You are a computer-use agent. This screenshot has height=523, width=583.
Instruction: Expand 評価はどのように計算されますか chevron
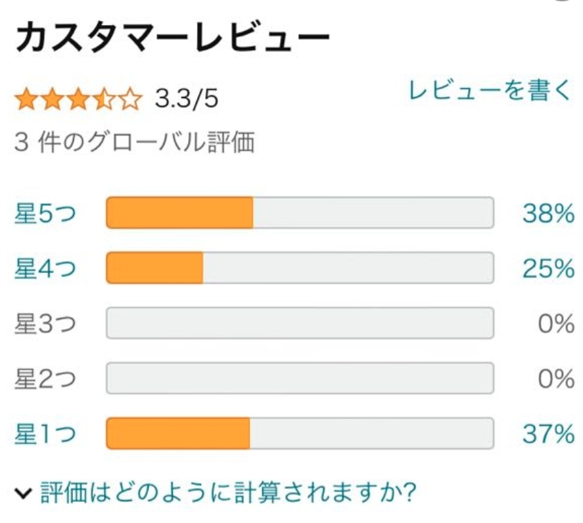point(24,493)
